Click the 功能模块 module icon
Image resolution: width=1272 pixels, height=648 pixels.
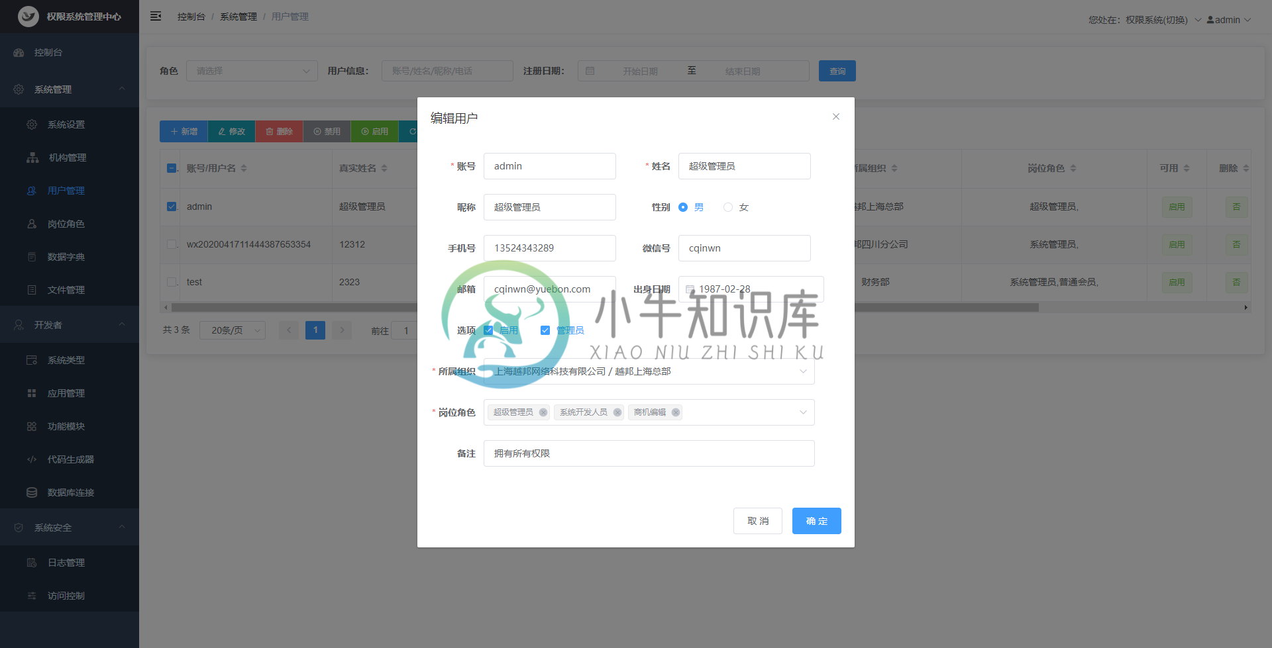click(32, 426)
